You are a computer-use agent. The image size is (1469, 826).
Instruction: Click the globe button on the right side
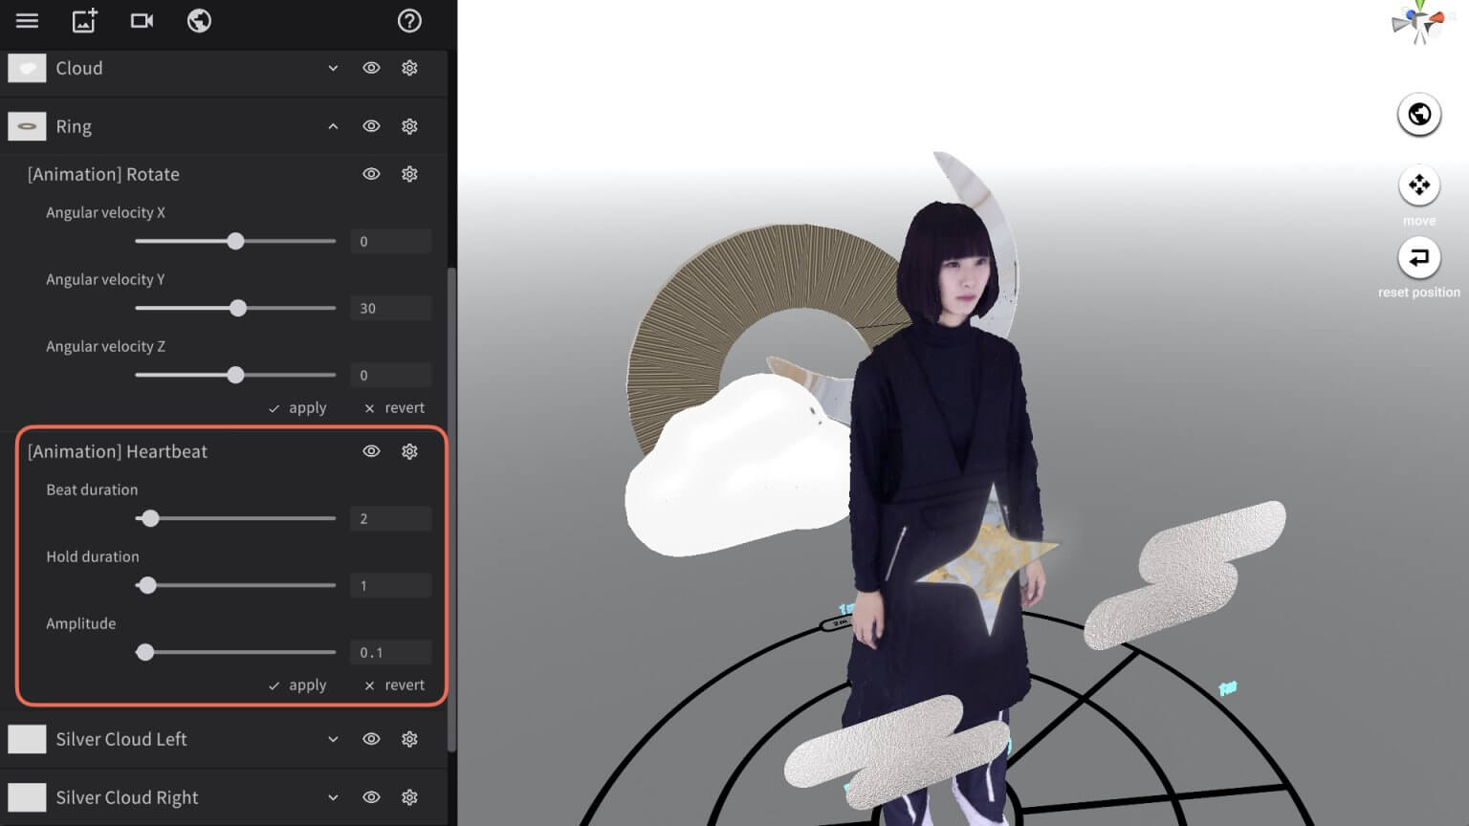pyautogui.click(x=1419, y=114)
